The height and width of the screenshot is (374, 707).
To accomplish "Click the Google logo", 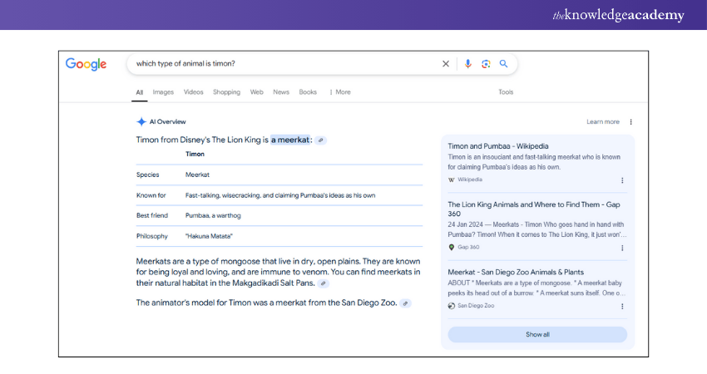I will [87, 64].
